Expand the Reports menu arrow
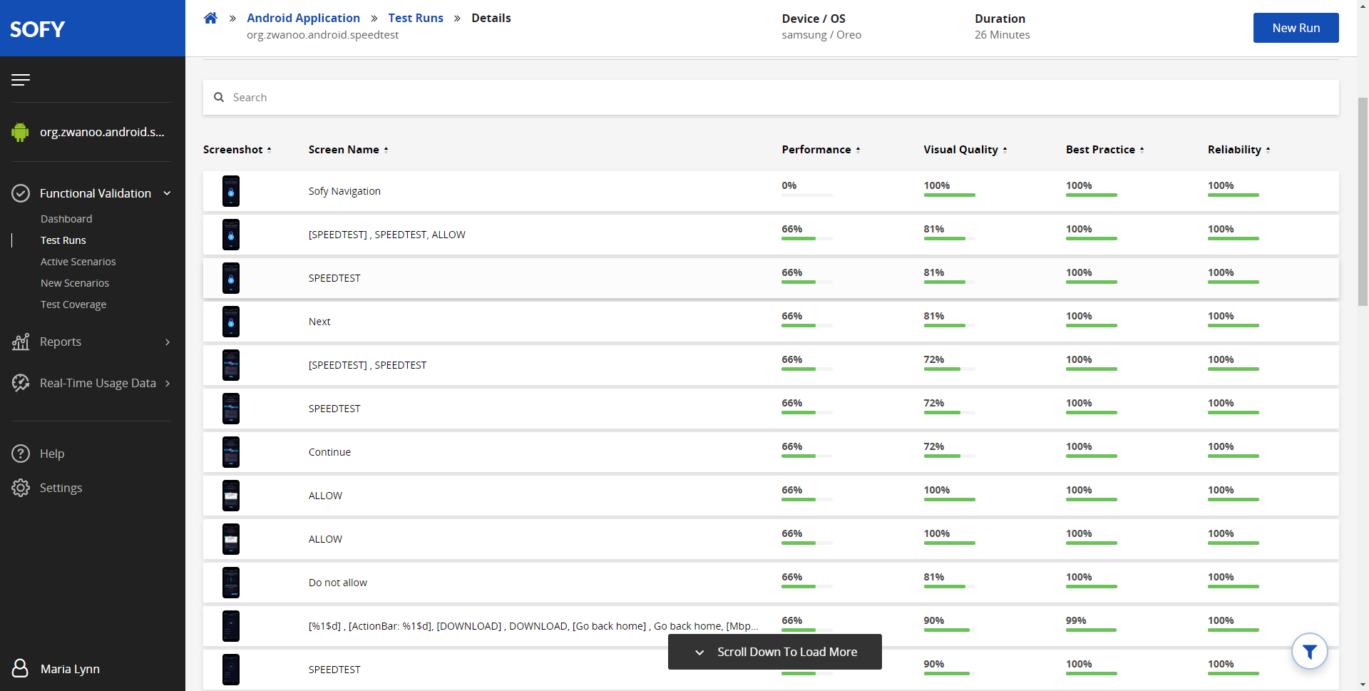The image size is (1369, 691). coord(168,342)
